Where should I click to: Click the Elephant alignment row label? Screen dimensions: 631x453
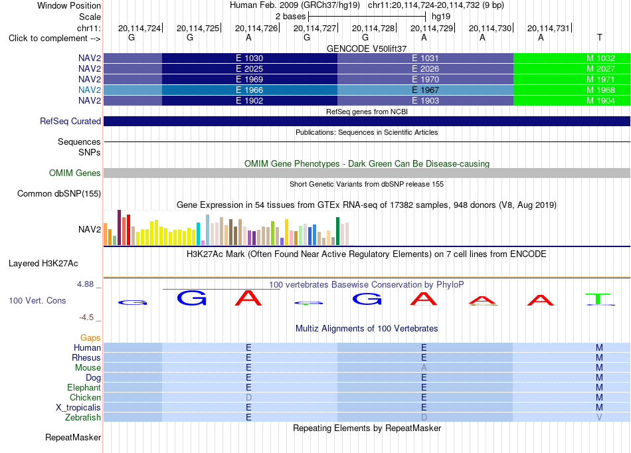[84, 387]
